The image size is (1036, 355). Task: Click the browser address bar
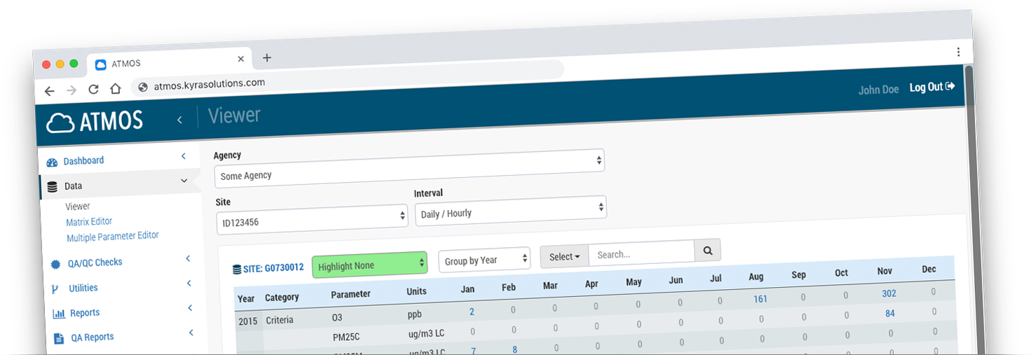pos(347,78)
